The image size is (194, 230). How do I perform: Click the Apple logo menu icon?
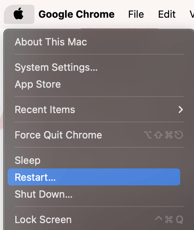[19, 14]
